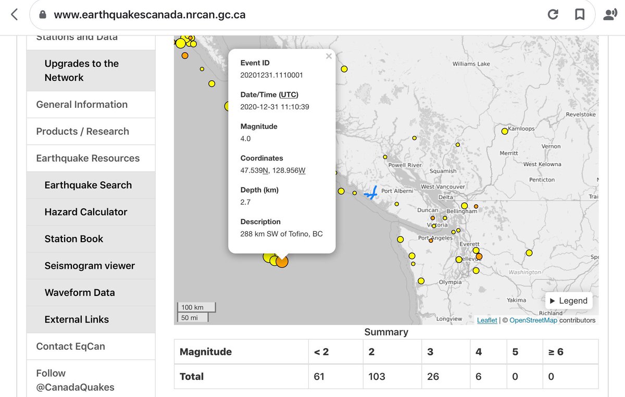
Task: Click the reload page icon
Action: 553,14
